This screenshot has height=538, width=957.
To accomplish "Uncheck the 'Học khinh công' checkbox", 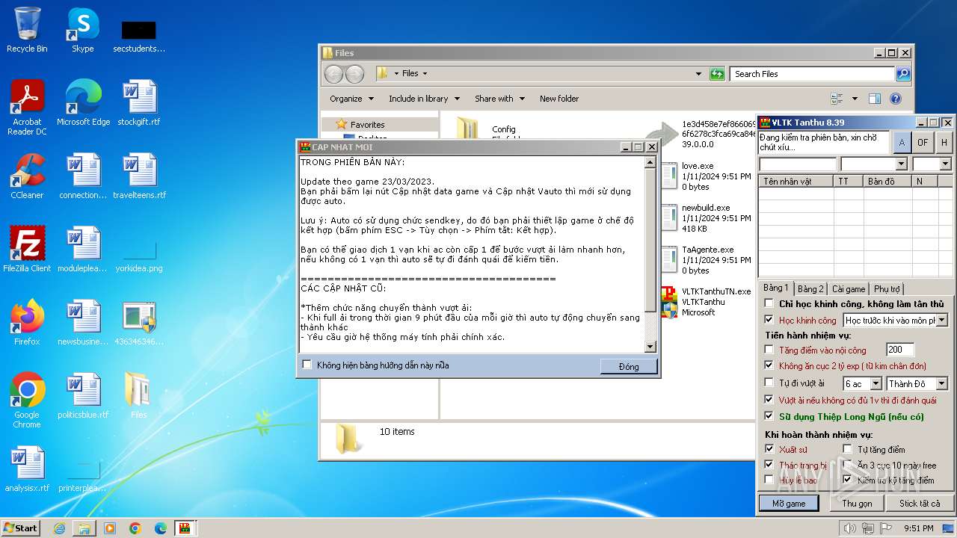I will click(x=769, y=320).
